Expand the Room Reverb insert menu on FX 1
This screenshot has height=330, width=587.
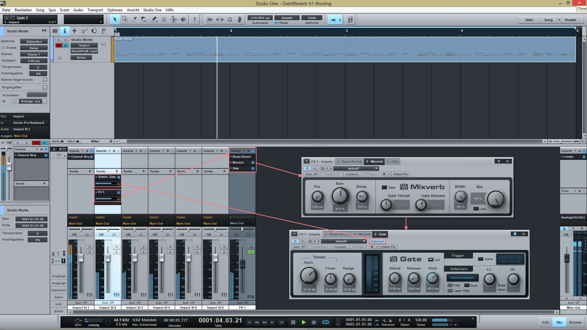pos(231,157)
